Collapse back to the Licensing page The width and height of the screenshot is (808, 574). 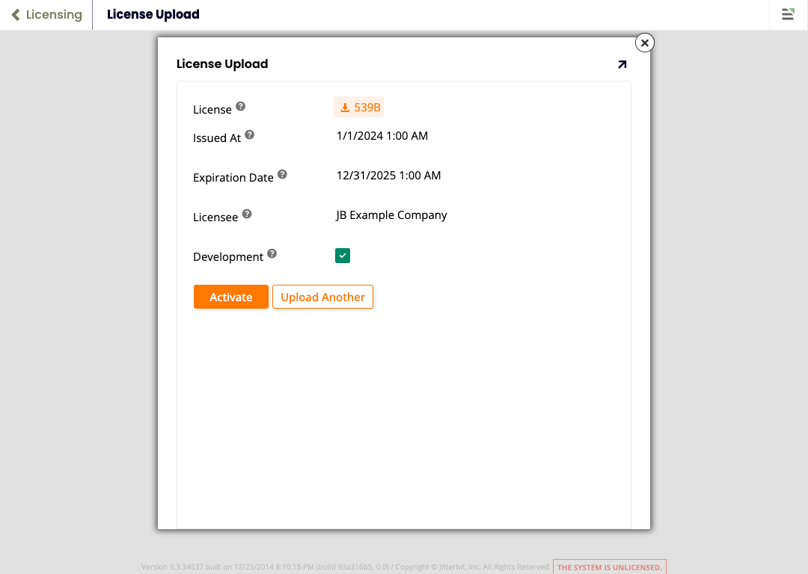point(46,14)
